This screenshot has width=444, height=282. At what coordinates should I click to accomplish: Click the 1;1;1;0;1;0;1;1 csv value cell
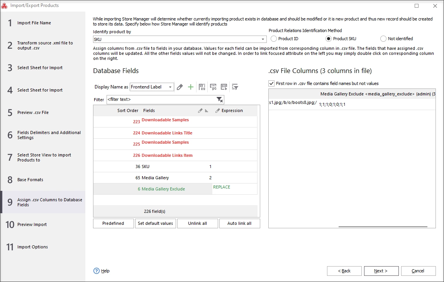tap(376, 104)
